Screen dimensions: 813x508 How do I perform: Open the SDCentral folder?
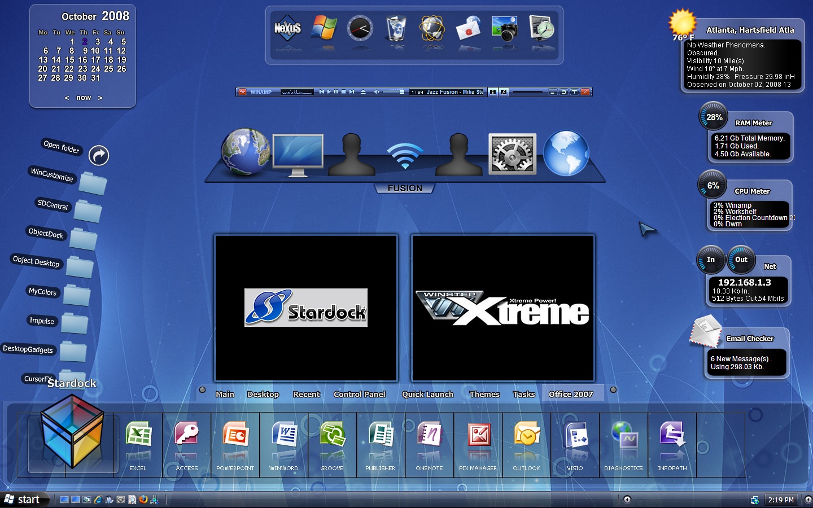[88, 211]
